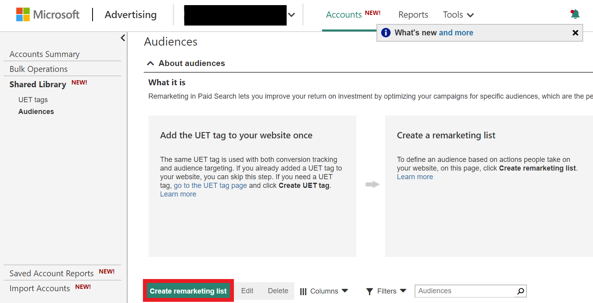Screen dimensions: 593x303
Task: Open the Reports tab
Action: (413, 15)
